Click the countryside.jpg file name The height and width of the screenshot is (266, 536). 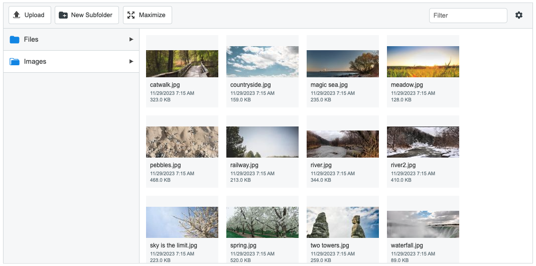(x=250, y=85)
